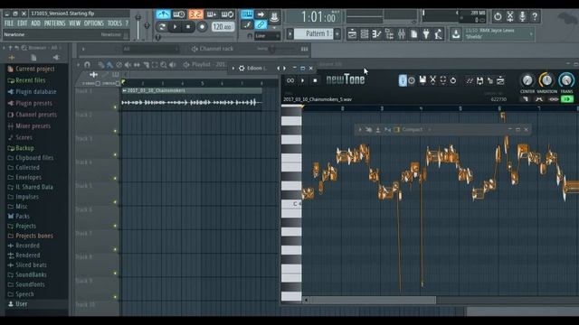This screenshot has width=579, height=325.
Task: Toggle wait for input to start playing
Action: click(179, 14)
